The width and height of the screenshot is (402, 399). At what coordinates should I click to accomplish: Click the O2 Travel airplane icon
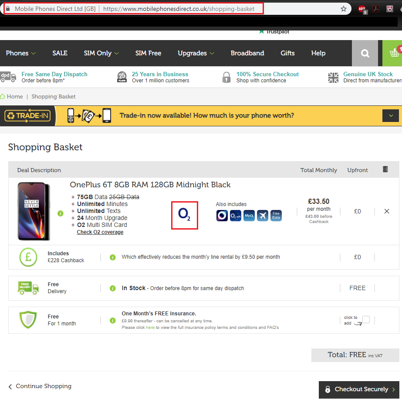pyautogui.click(x=263, y=215)
